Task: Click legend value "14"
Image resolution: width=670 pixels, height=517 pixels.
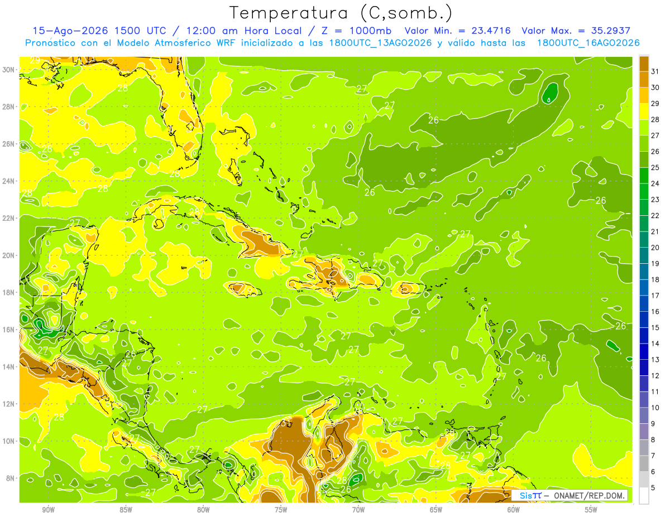Action: pyautogui.click(x=655, y=344)
